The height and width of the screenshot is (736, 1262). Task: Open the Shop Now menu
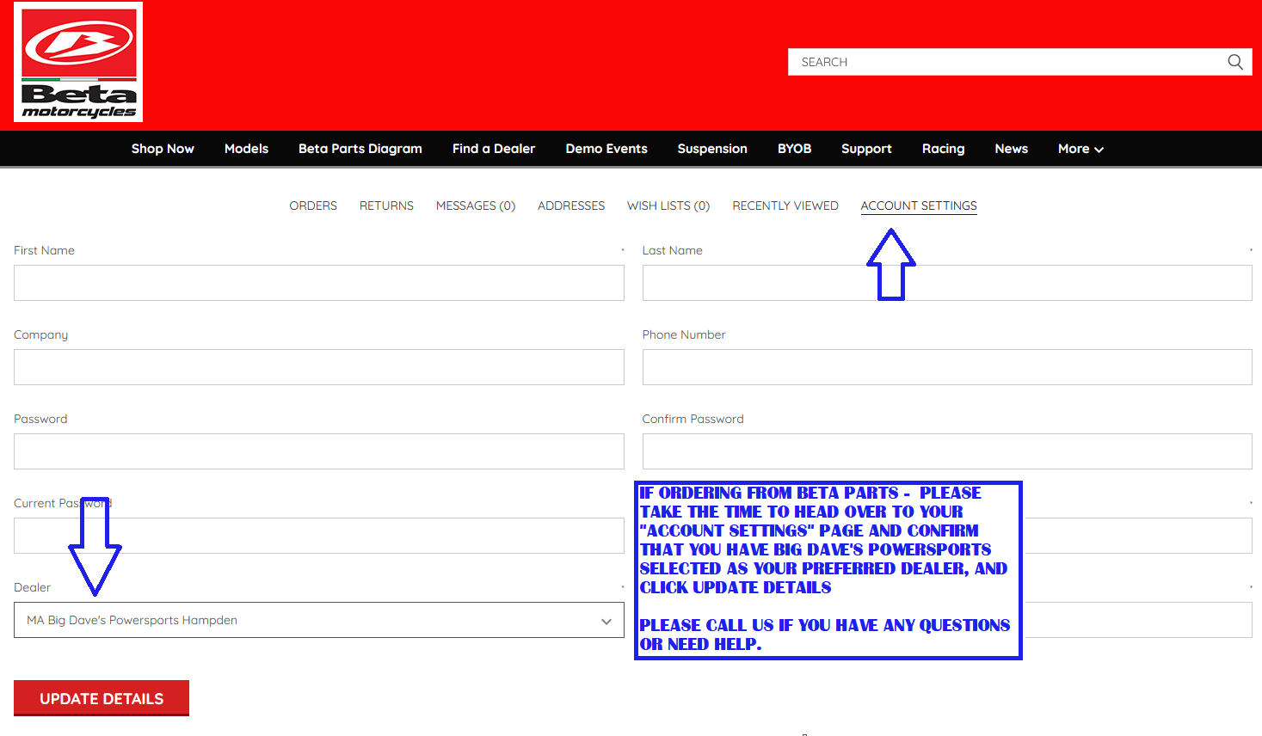click(x=163, y=149)
